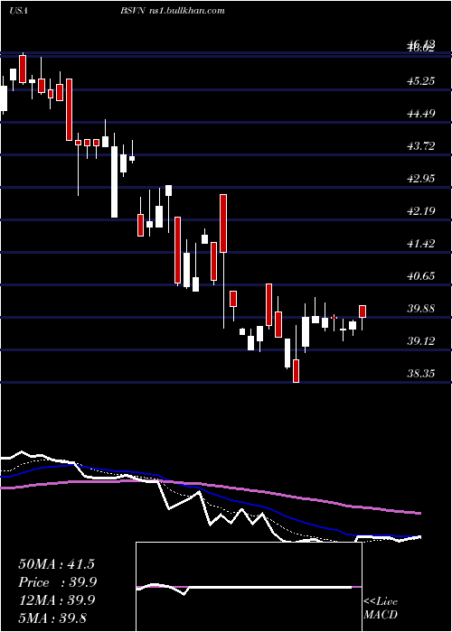The height and width of the screenshot is (632, 452).
Task: Click the 39.12 price level label
Action: click(x=421, y=341)
